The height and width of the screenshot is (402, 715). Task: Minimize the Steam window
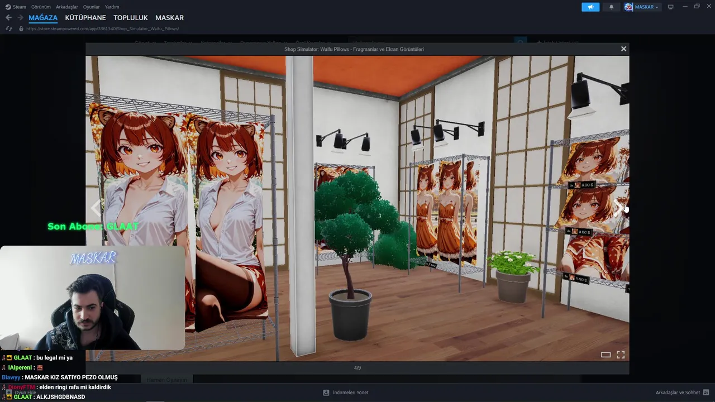coord(685,7)
